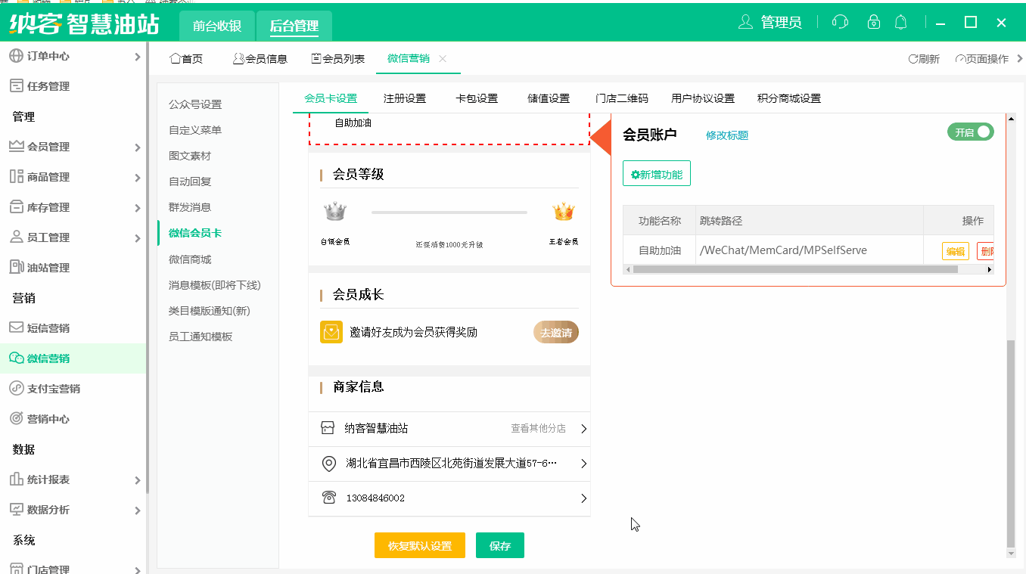1026x574 pixels.
Task: Click the 去邀请 invite button
Action: [x=556, y=331]
